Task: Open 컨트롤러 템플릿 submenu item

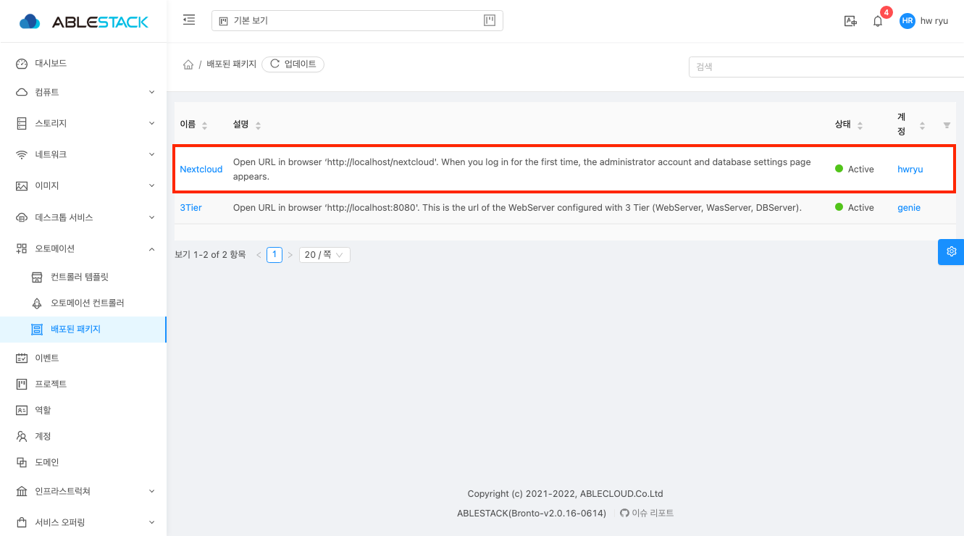Action: tap(83, 277)
